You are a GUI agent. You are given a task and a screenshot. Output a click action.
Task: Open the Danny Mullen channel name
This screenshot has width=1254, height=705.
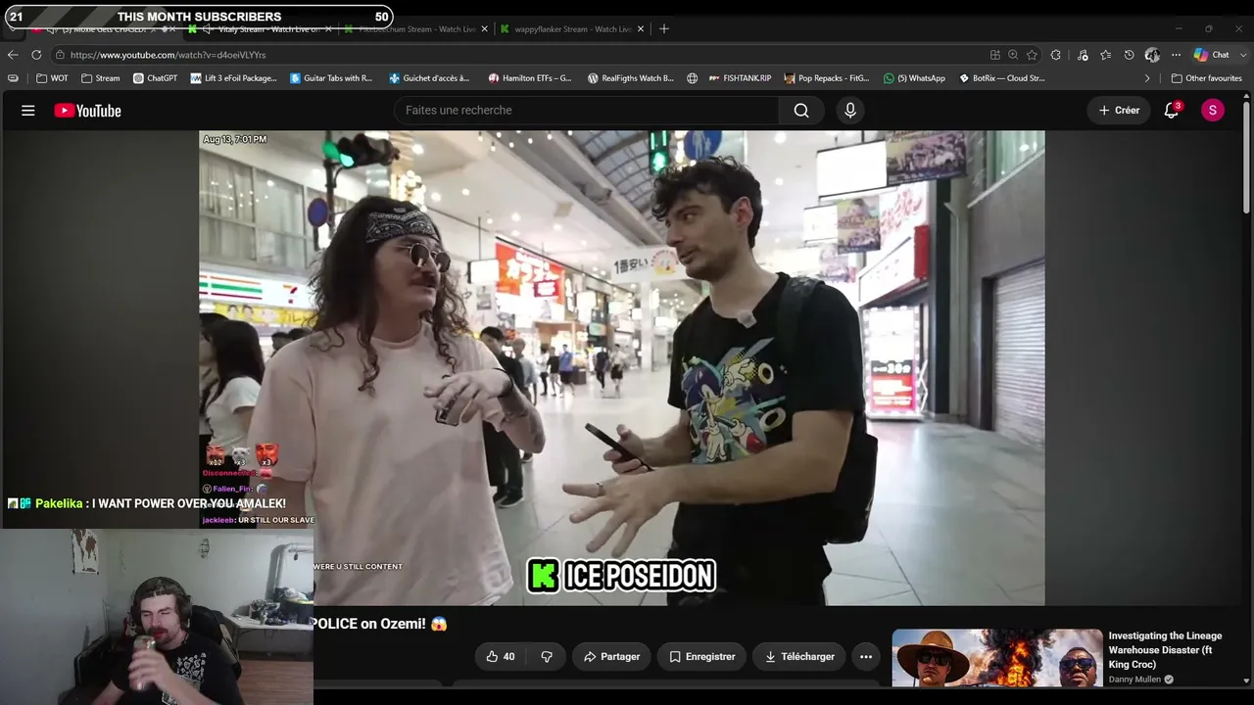[x=1134, y=680]
